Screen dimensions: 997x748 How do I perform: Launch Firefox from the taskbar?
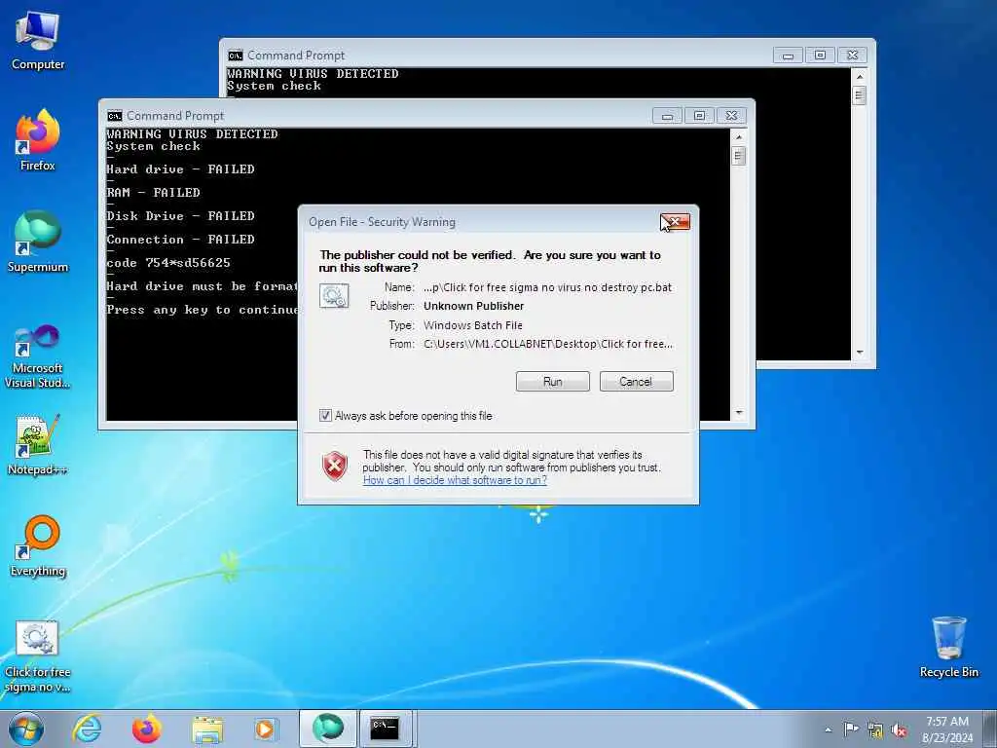[147, 729]
